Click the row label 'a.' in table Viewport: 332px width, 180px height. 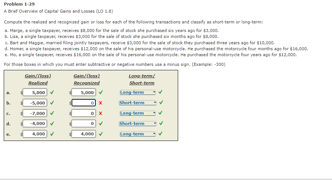[8, 93]
